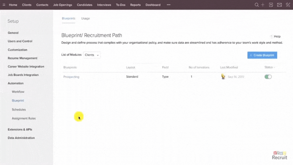Viewport: 293px width, 165px height.
Task: Click the user avatar beside Sep 14, 2017
Action: click(223, 77)
